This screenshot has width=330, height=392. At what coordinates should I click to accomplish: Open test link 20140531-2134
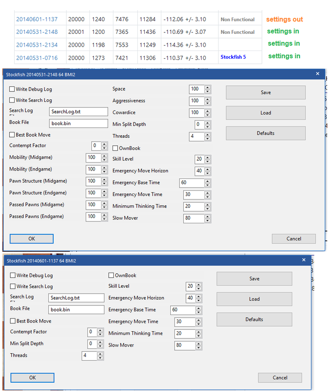[37, 45]
